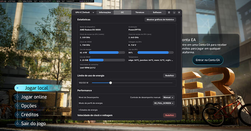Click the Controle de desempenho manual text

[x=146, y=98]
